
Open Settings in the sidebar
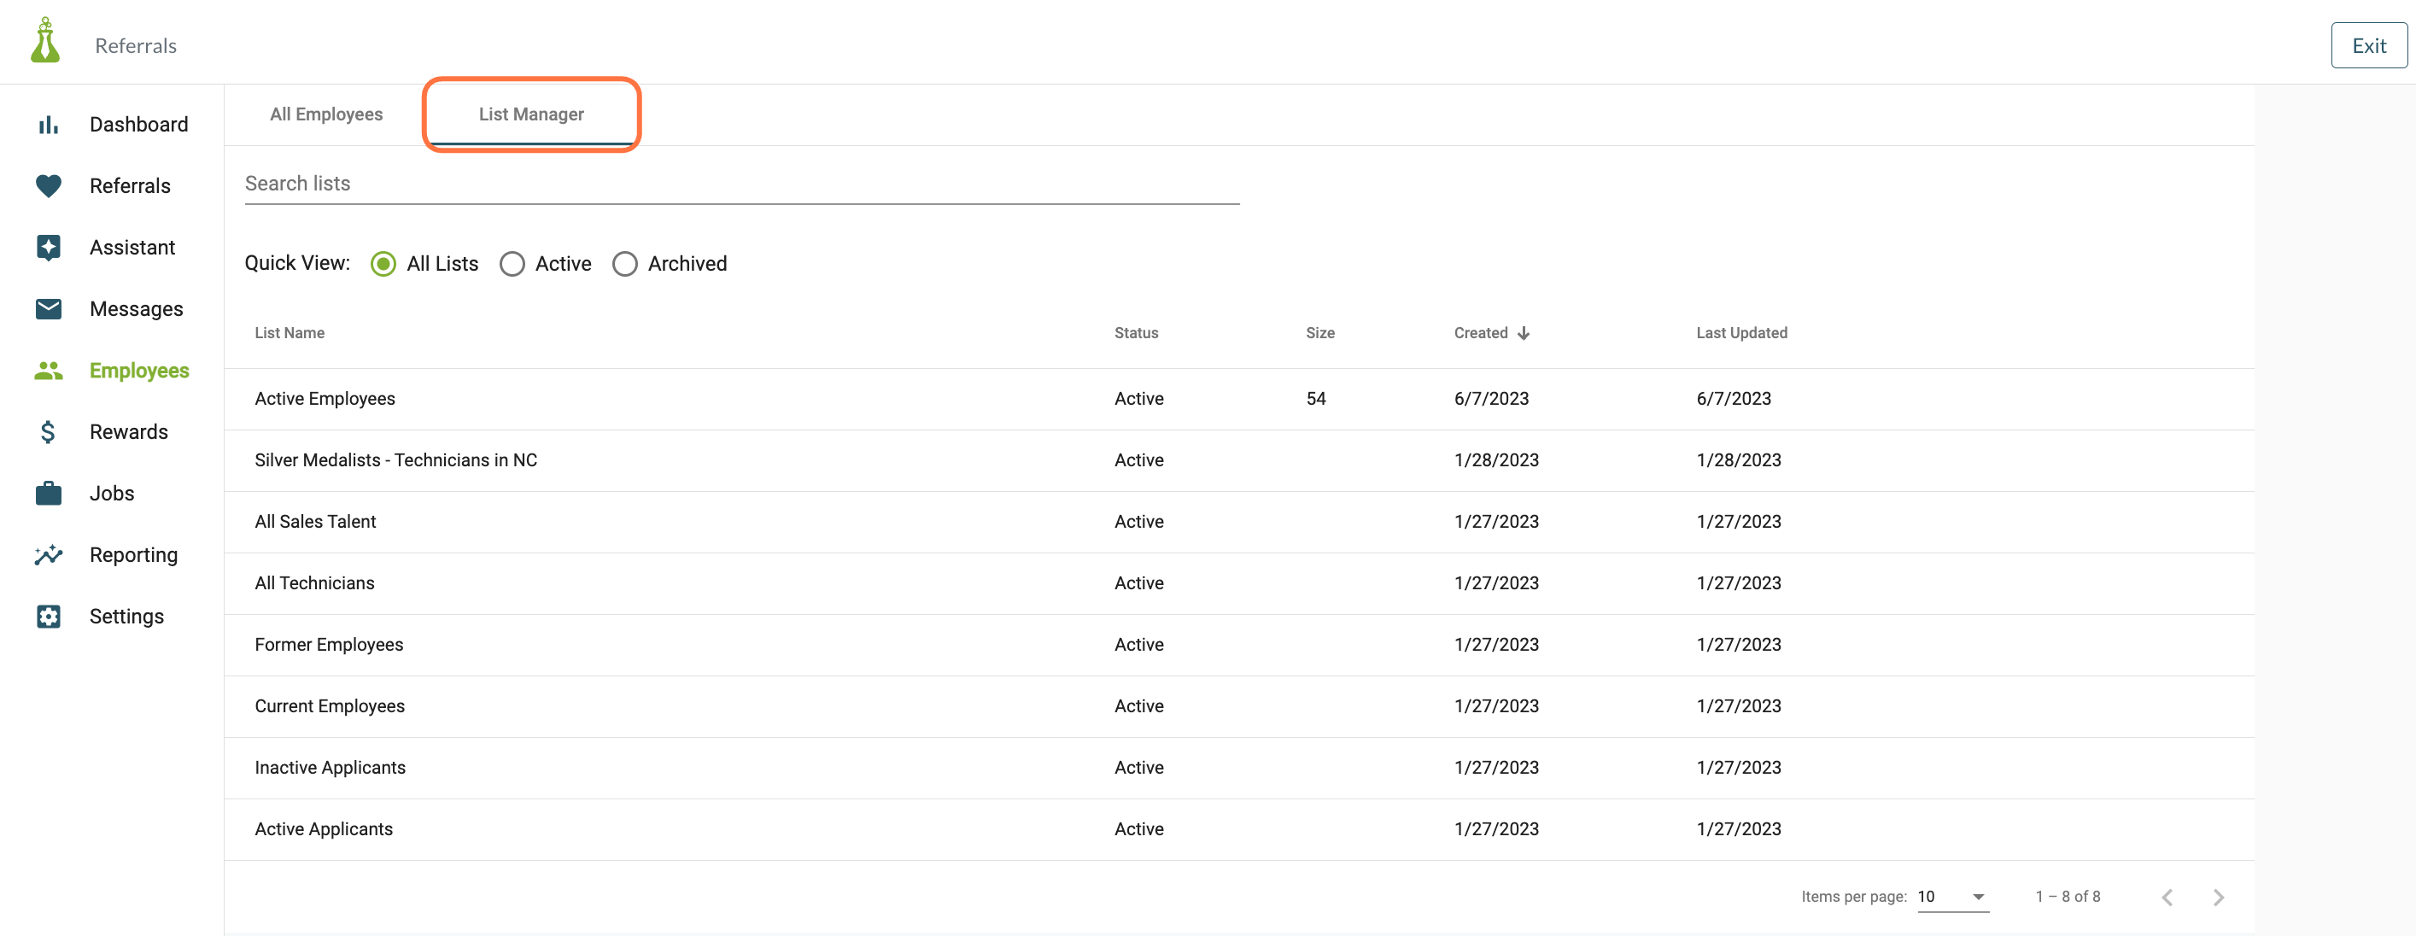(126, 617)
